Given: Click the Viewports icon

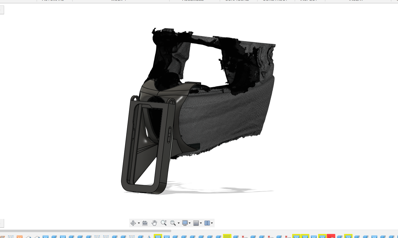Looking at the screenshot, I should click(x=207, y=223).
